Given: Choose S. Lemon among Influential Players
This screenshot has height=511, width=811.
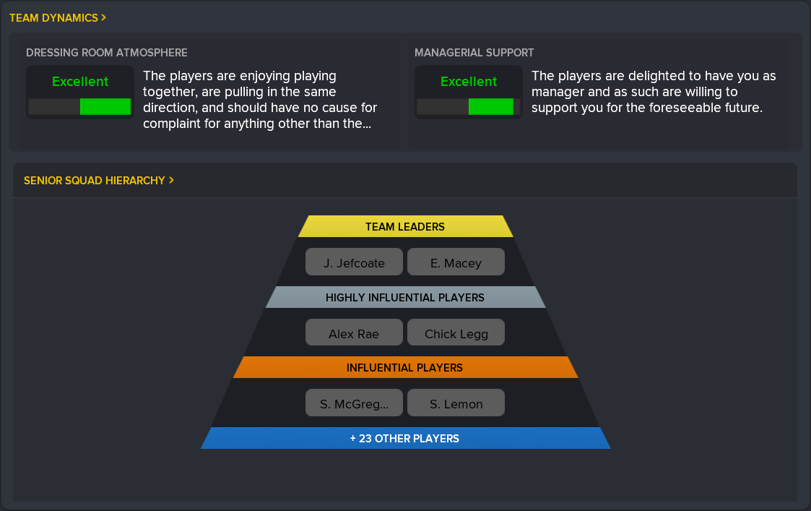Looking at the screenshot, I should tap(456, 404).
